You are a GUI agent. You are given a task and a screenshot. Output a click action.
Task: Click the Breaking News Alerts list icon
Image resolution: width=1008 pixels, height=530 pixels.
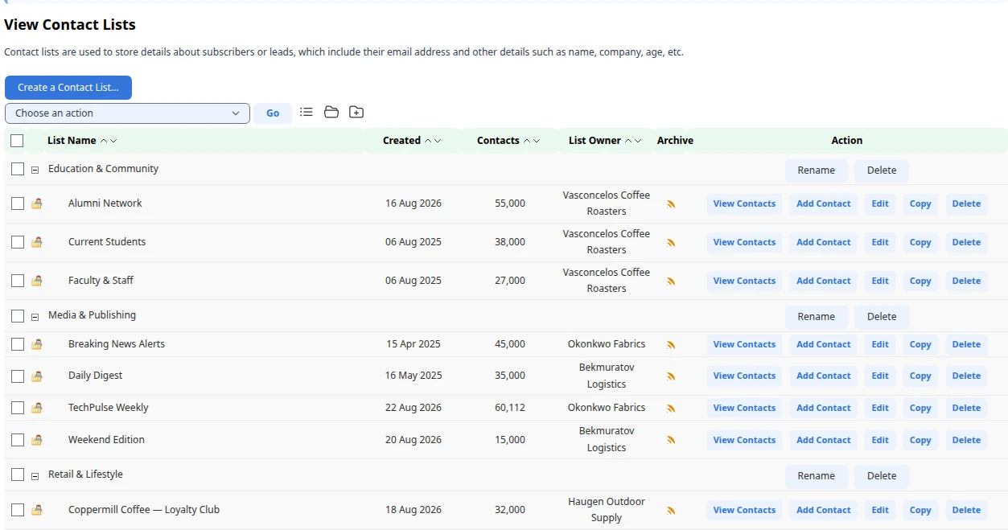pos(36,344)
